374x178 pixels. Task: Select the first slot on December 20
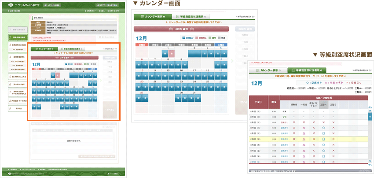(x=138, y=87)
